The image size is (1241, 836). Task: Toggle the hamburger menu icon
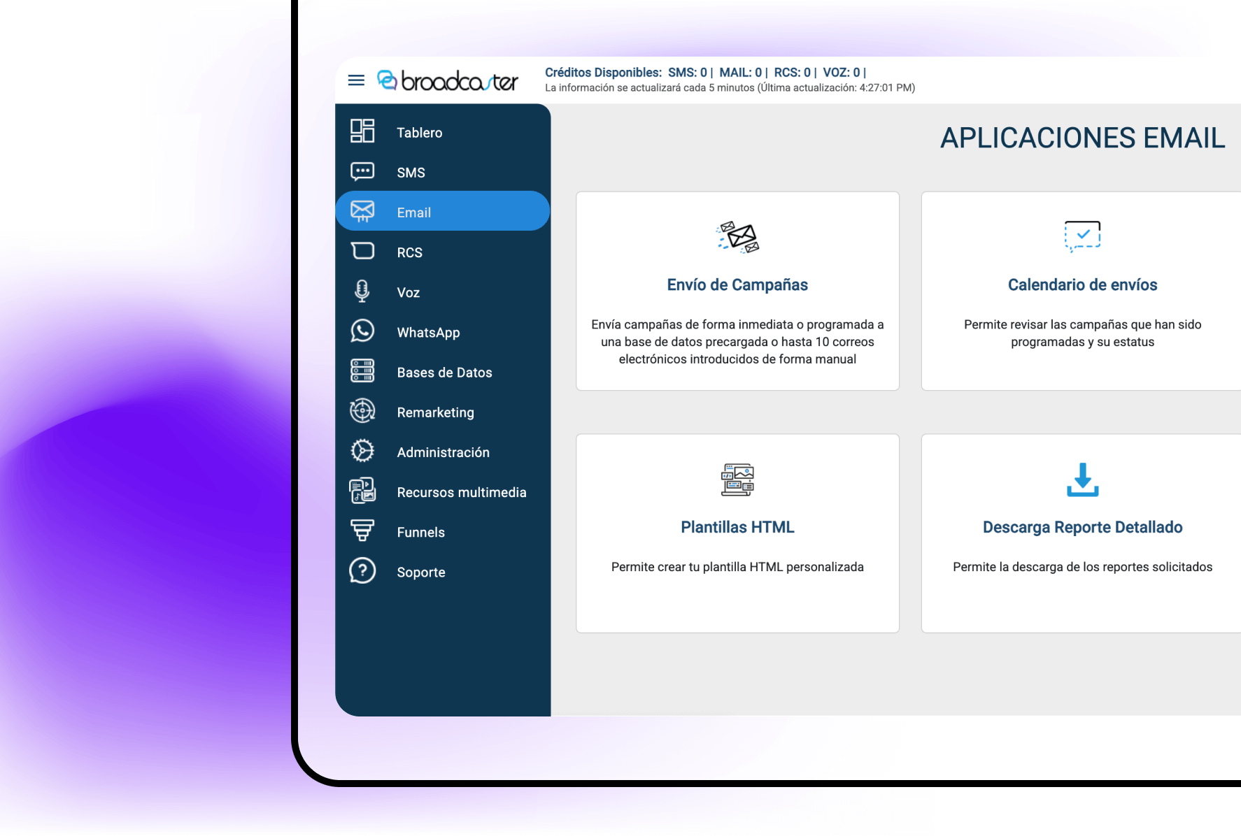(356, 80)
